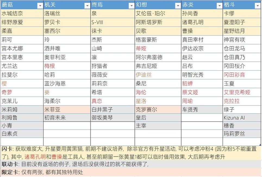Open the 终焉 column filter dropdown
The width and height of the screenshot is (262, 177).
132,6
